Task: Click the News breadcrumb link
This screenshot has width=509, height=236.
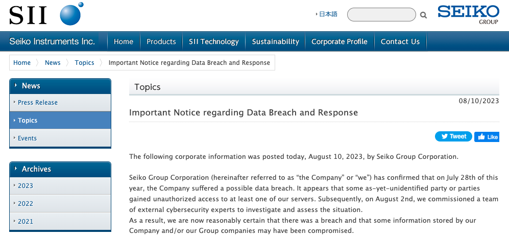Action: 53,63
